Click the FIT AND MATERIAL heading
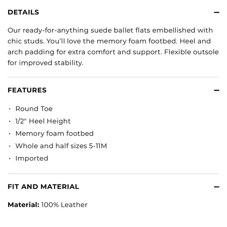Screen dimensions: 227x227 point(43,187)
